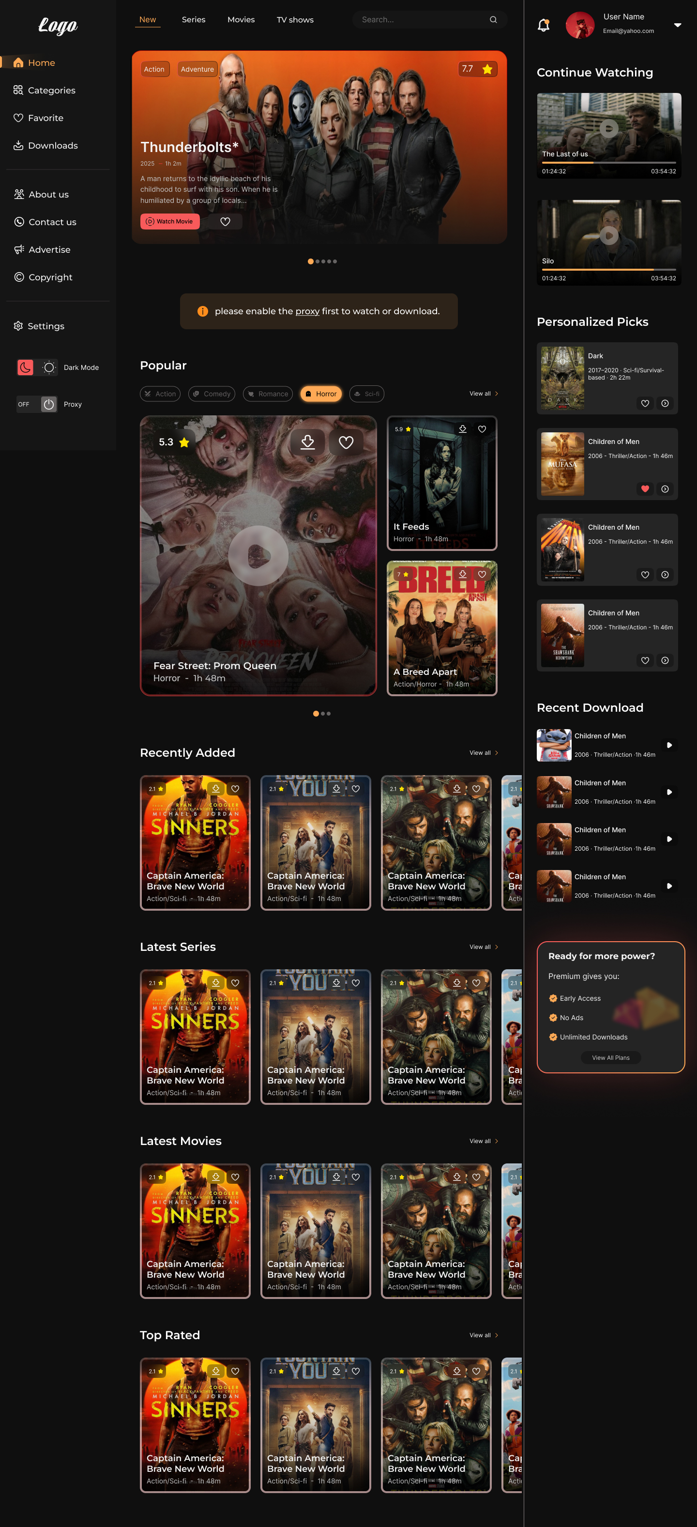Open the Contact us page
The image size is (697, 1527).
click(x=45, y=222)
